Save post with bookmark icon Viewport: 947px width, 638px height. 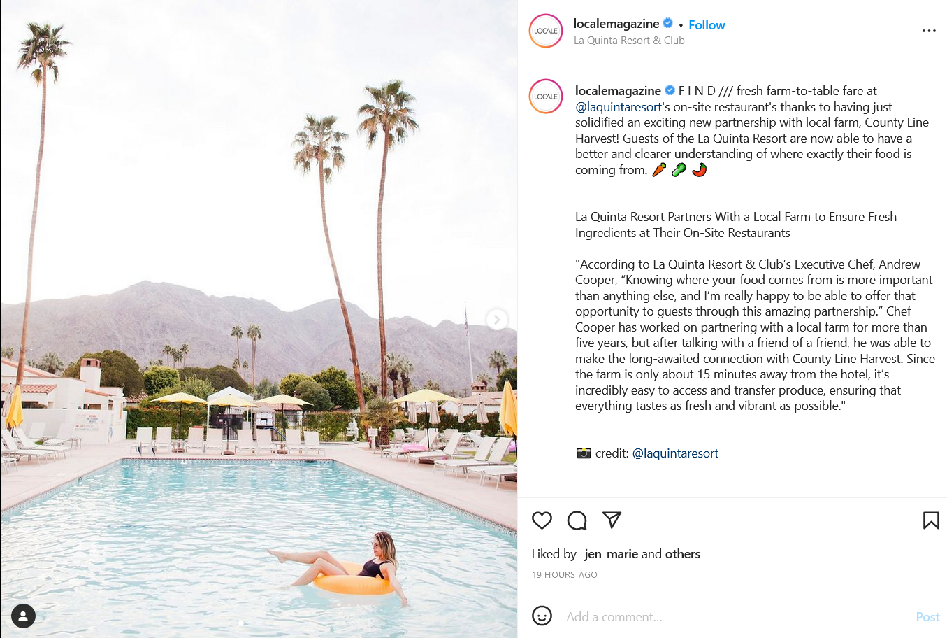pyautogui.click(x=931, y=520)
